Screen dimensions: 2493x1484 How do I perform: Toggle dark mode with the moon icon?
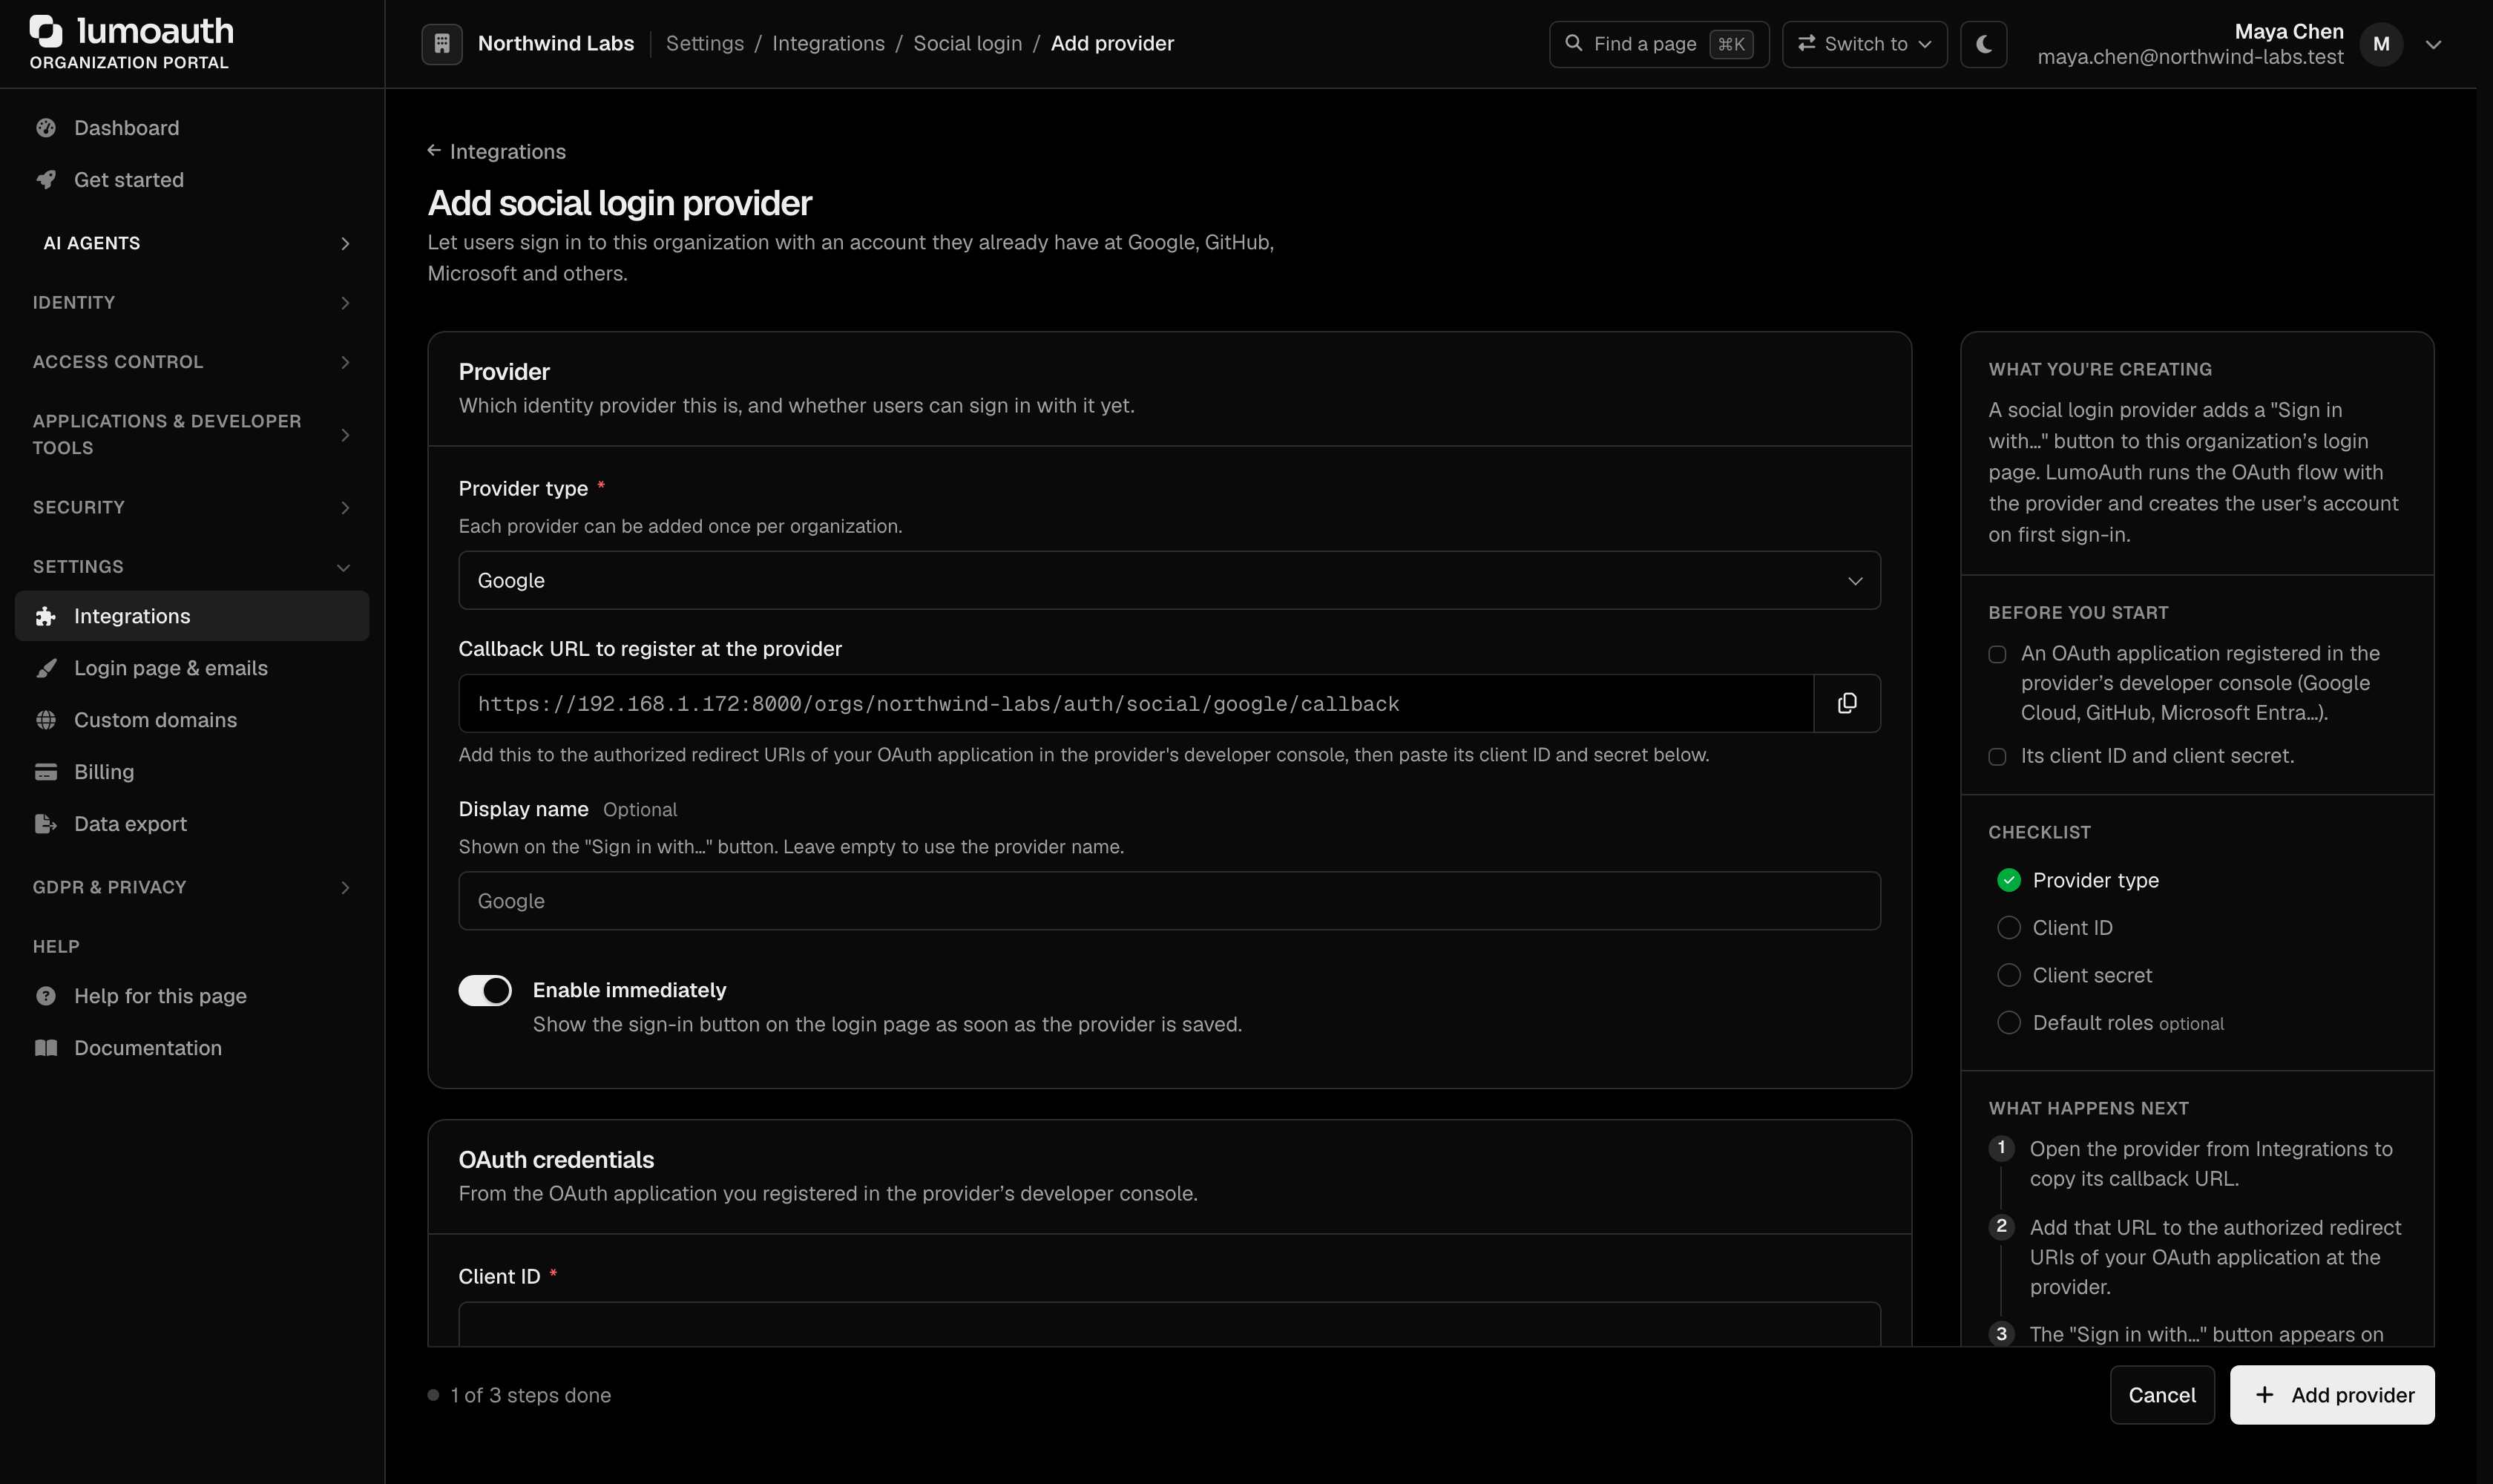click(1984, 44)
